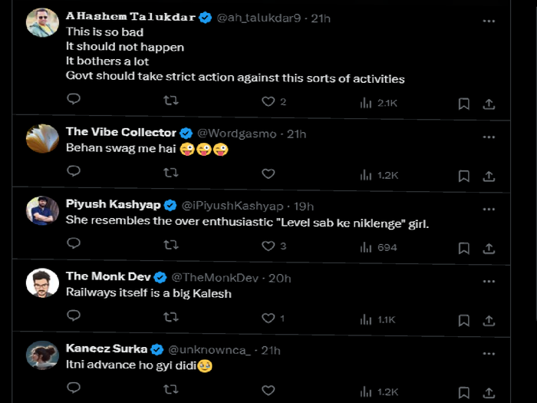Share A Hashem Talukdar's tweet
This screenshot has height=403, width=537.
click(489, 104)
